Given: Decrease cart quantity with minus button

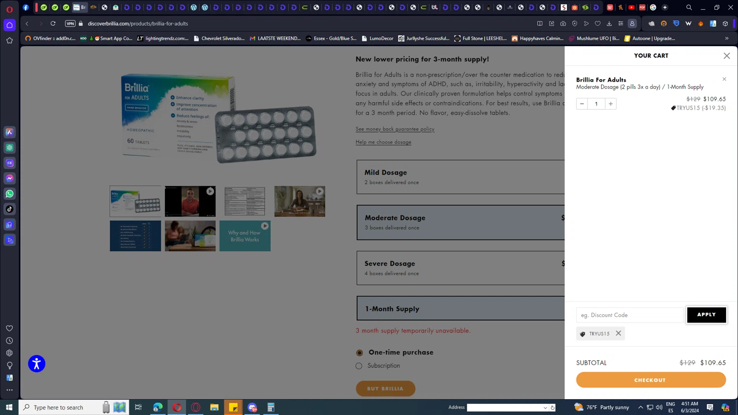Looking at the screenshot, I should pyautogui.click(x=582, y=104).
